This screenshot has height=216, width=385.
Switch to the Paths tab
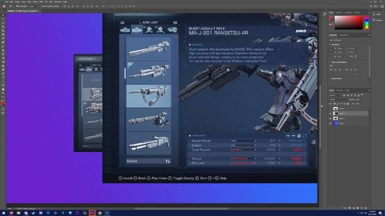pos(347,91)
